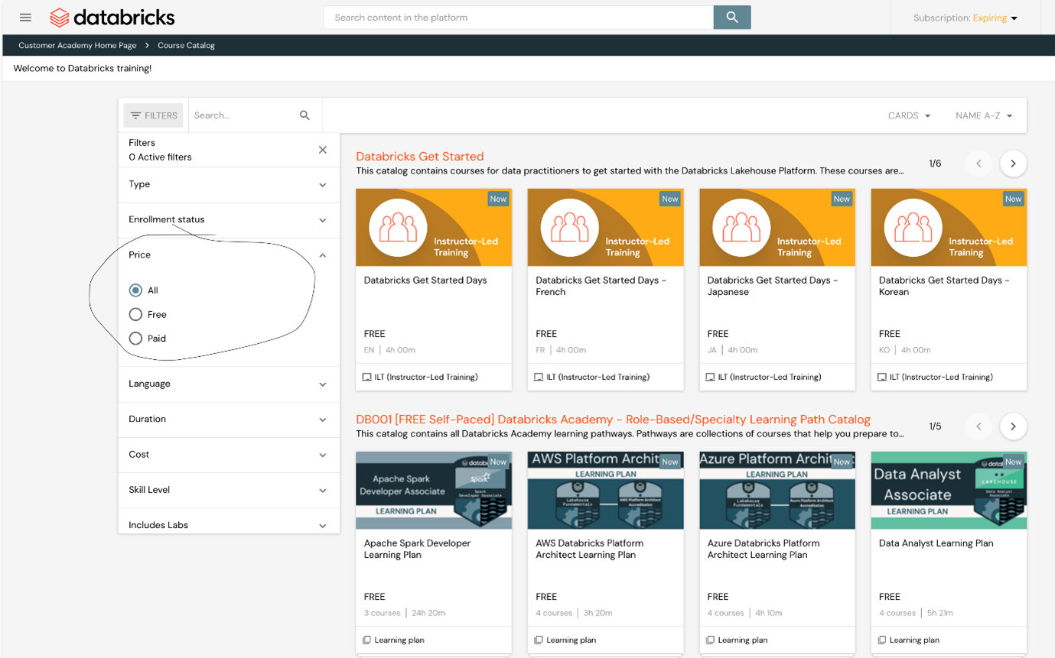Viewport: 1055px width, 658px height.
Task: Go to Customer Academy Home Page breadcrumb
Action: point(77,46)
